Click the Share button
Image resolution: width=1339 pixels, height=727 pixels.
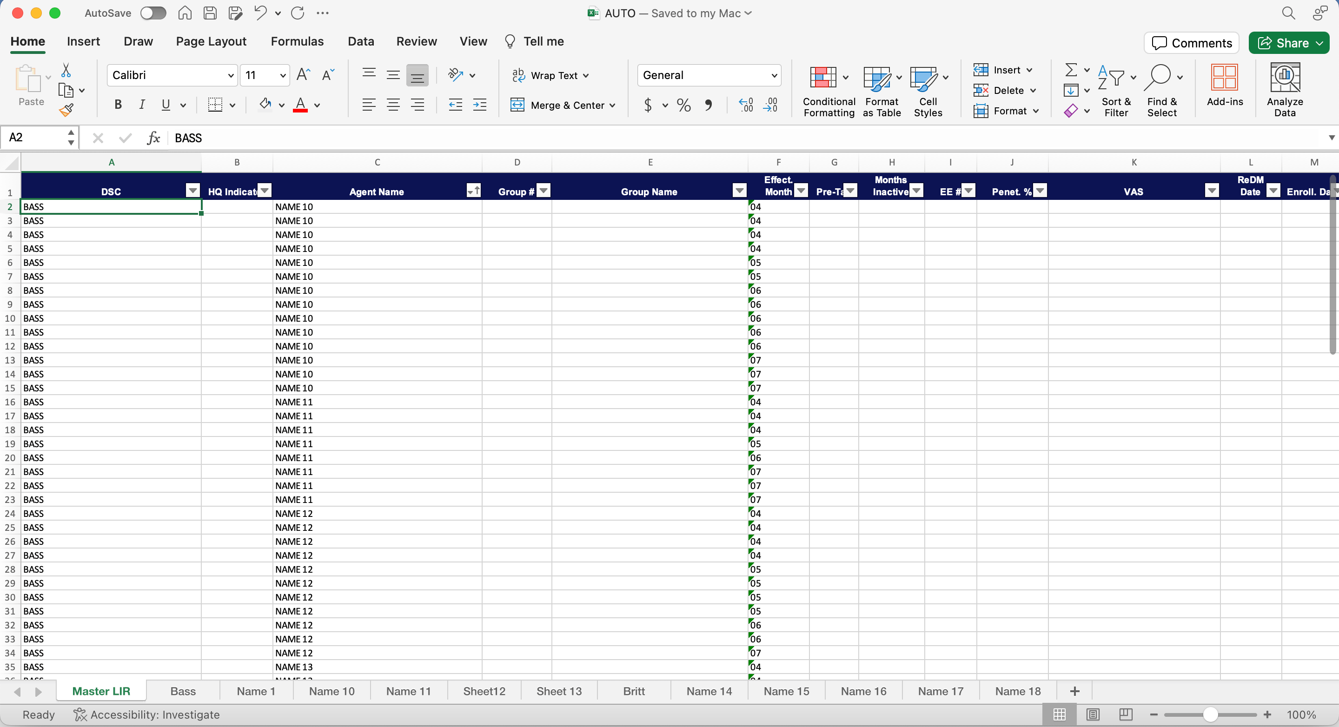[1284, 43]
